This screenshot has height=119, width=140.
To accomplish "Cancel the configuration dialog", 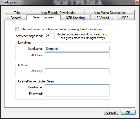I will pos(111,112).
